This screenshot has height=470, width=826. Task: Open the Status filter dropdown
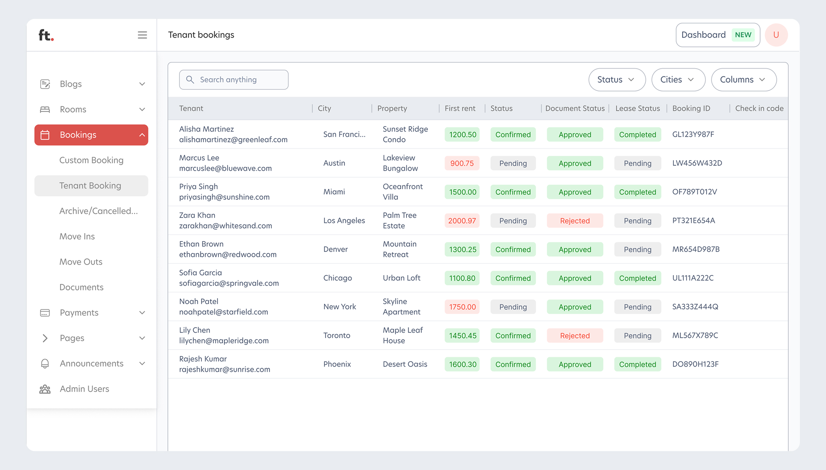(617, 79)
